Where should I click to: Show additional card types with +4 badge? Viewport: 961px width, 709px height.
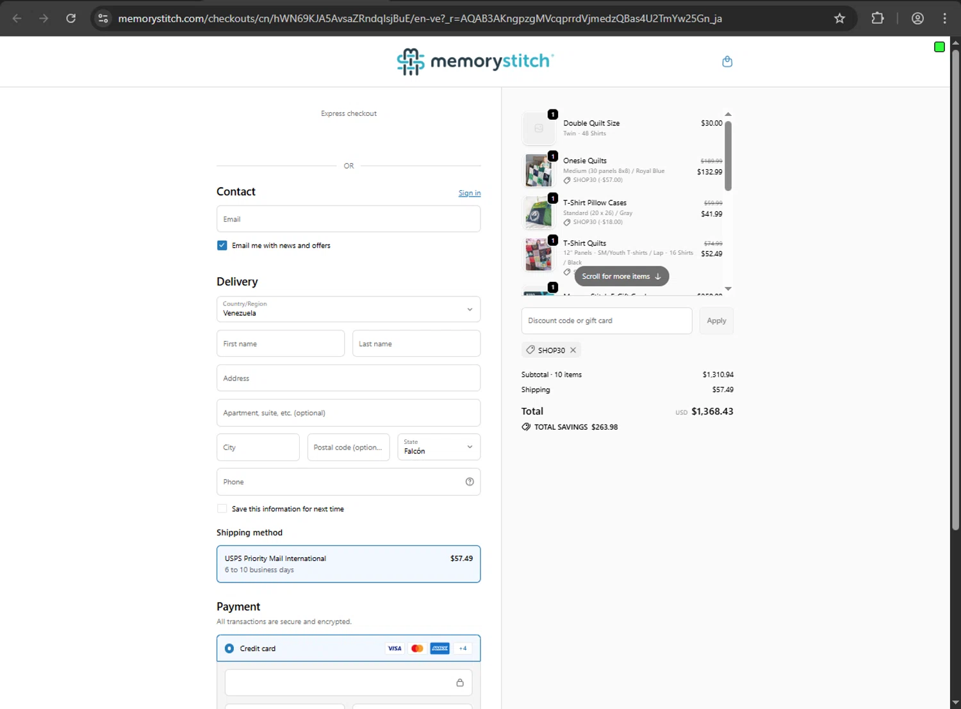pyautogui.click(x=463, y=648)
